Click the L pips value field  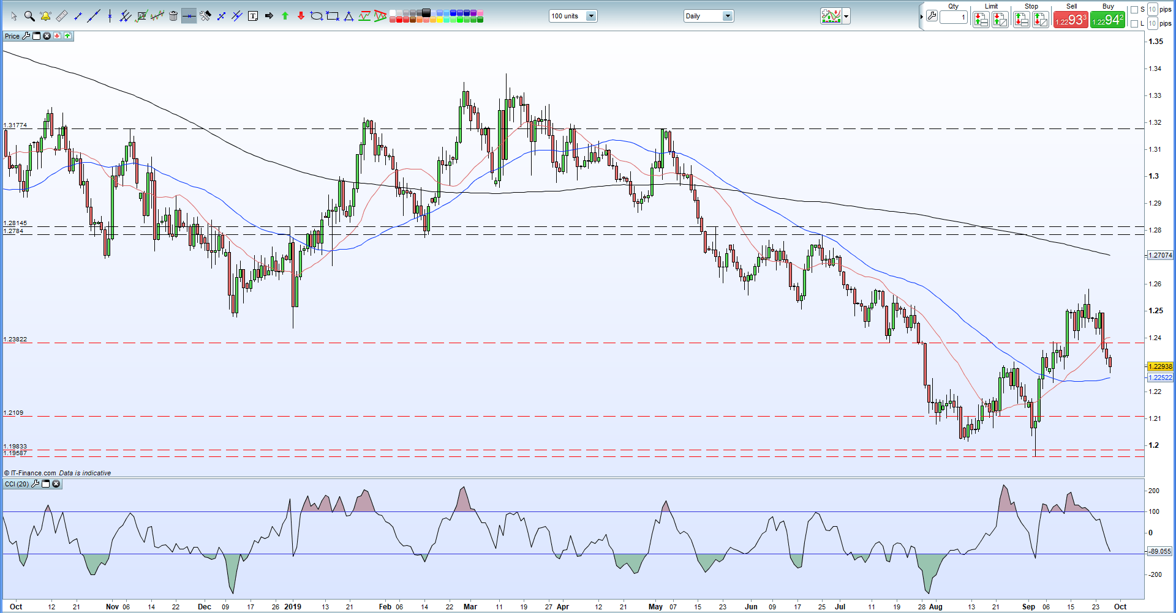click(x=1152, y=23)
